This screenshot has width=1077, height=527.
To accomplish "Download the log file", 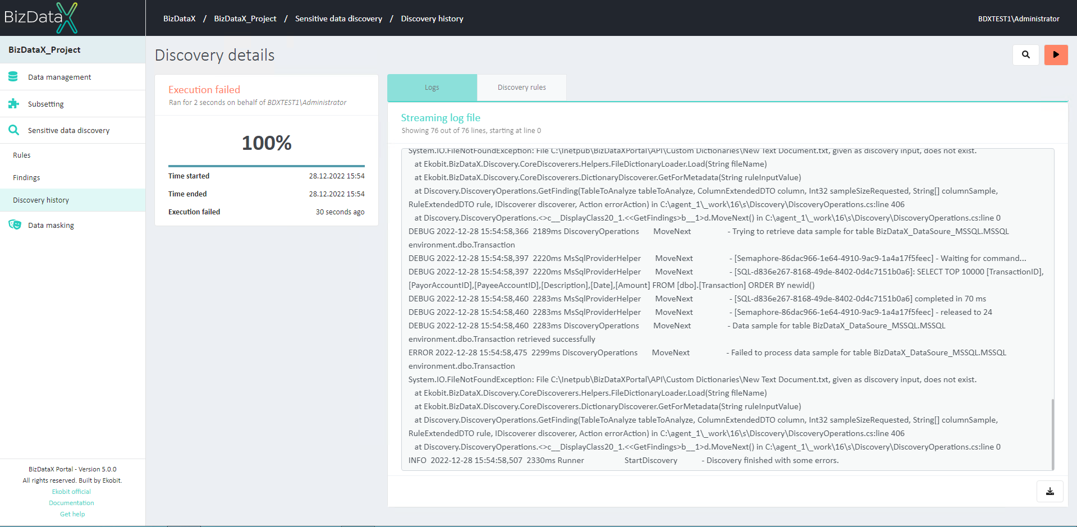I will pos(1050,492).
